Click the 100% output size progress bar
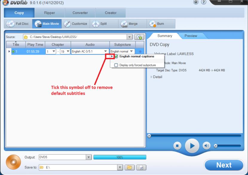 click(x=120, y=157)
